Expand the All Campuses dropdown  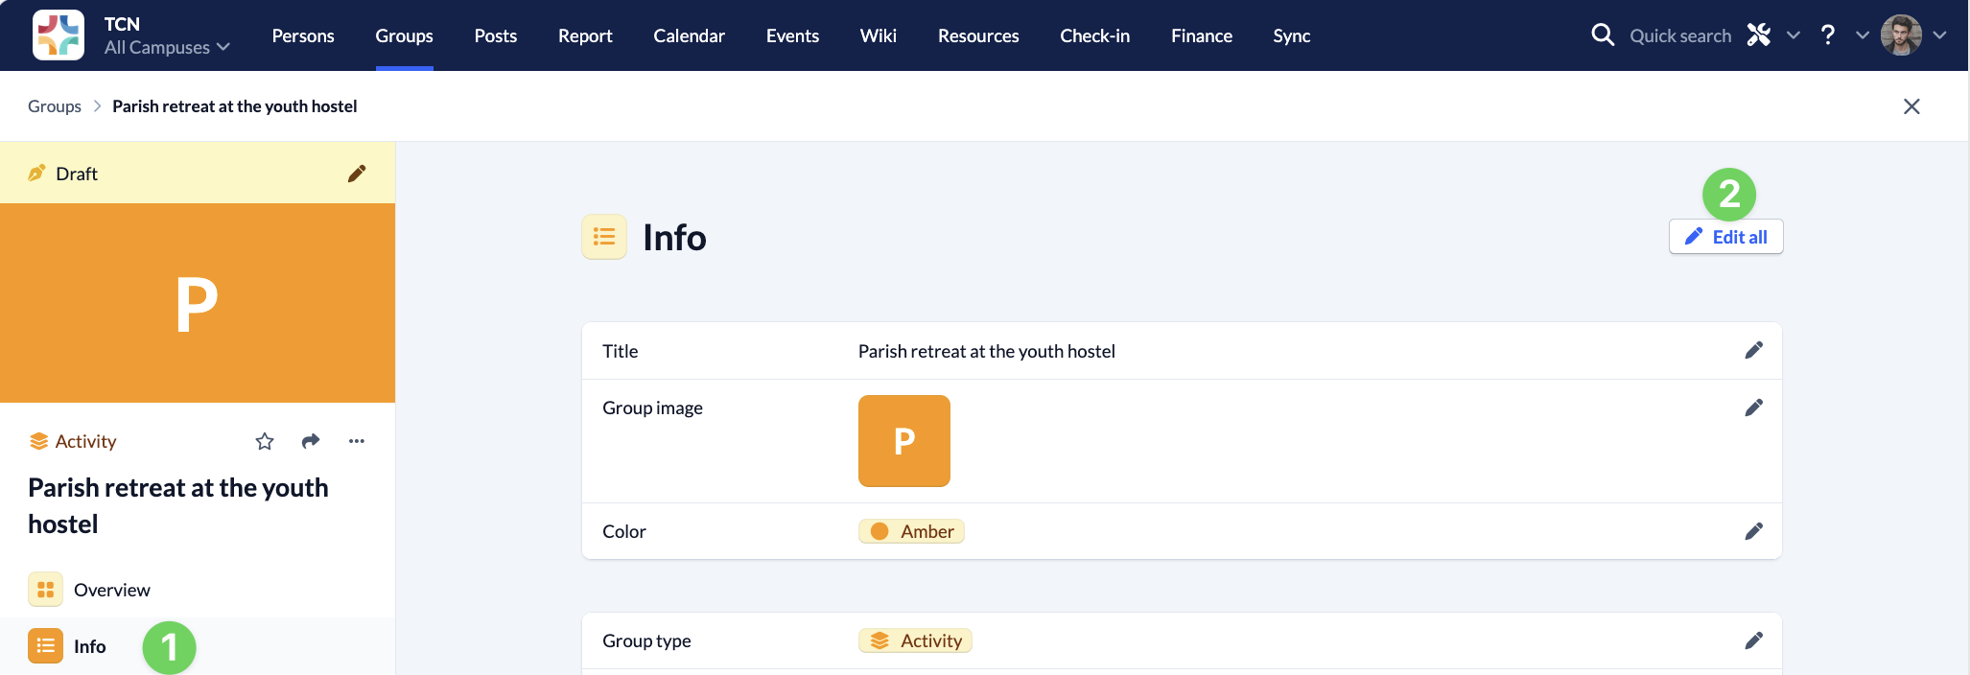point(168,47)
